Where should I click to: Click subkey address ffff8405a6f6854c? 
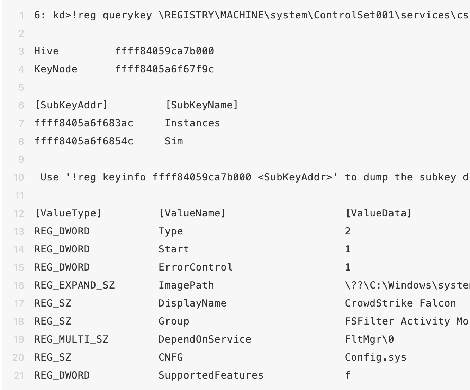84,141
